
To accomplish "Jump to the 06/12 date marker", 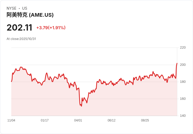I will point(111,120).
